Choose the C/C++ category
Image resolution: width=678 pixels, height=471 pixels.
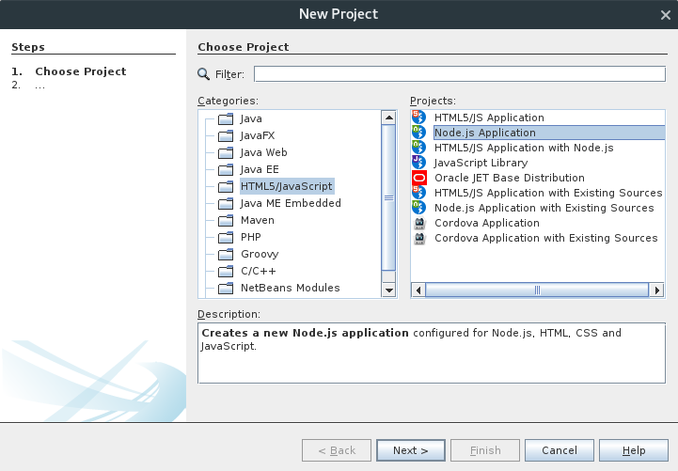[259, 271]
